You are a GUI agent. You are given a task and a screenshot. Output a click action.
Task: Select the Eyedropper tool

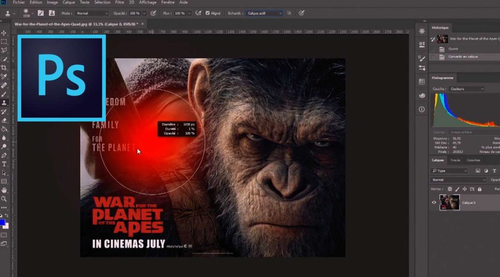4,76
